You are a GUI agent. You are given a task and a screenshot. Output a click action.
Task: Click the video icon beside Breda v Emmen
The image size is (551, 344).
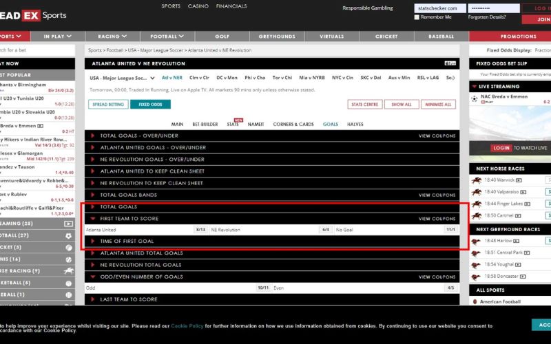point(41,126)
